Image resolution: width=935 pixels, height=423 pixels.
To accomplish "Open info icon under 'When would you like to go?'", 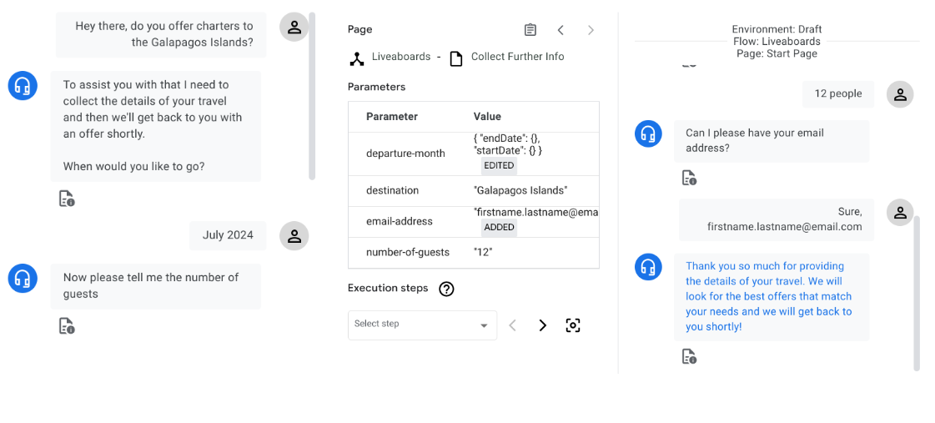I will click(x=67, y=199).
